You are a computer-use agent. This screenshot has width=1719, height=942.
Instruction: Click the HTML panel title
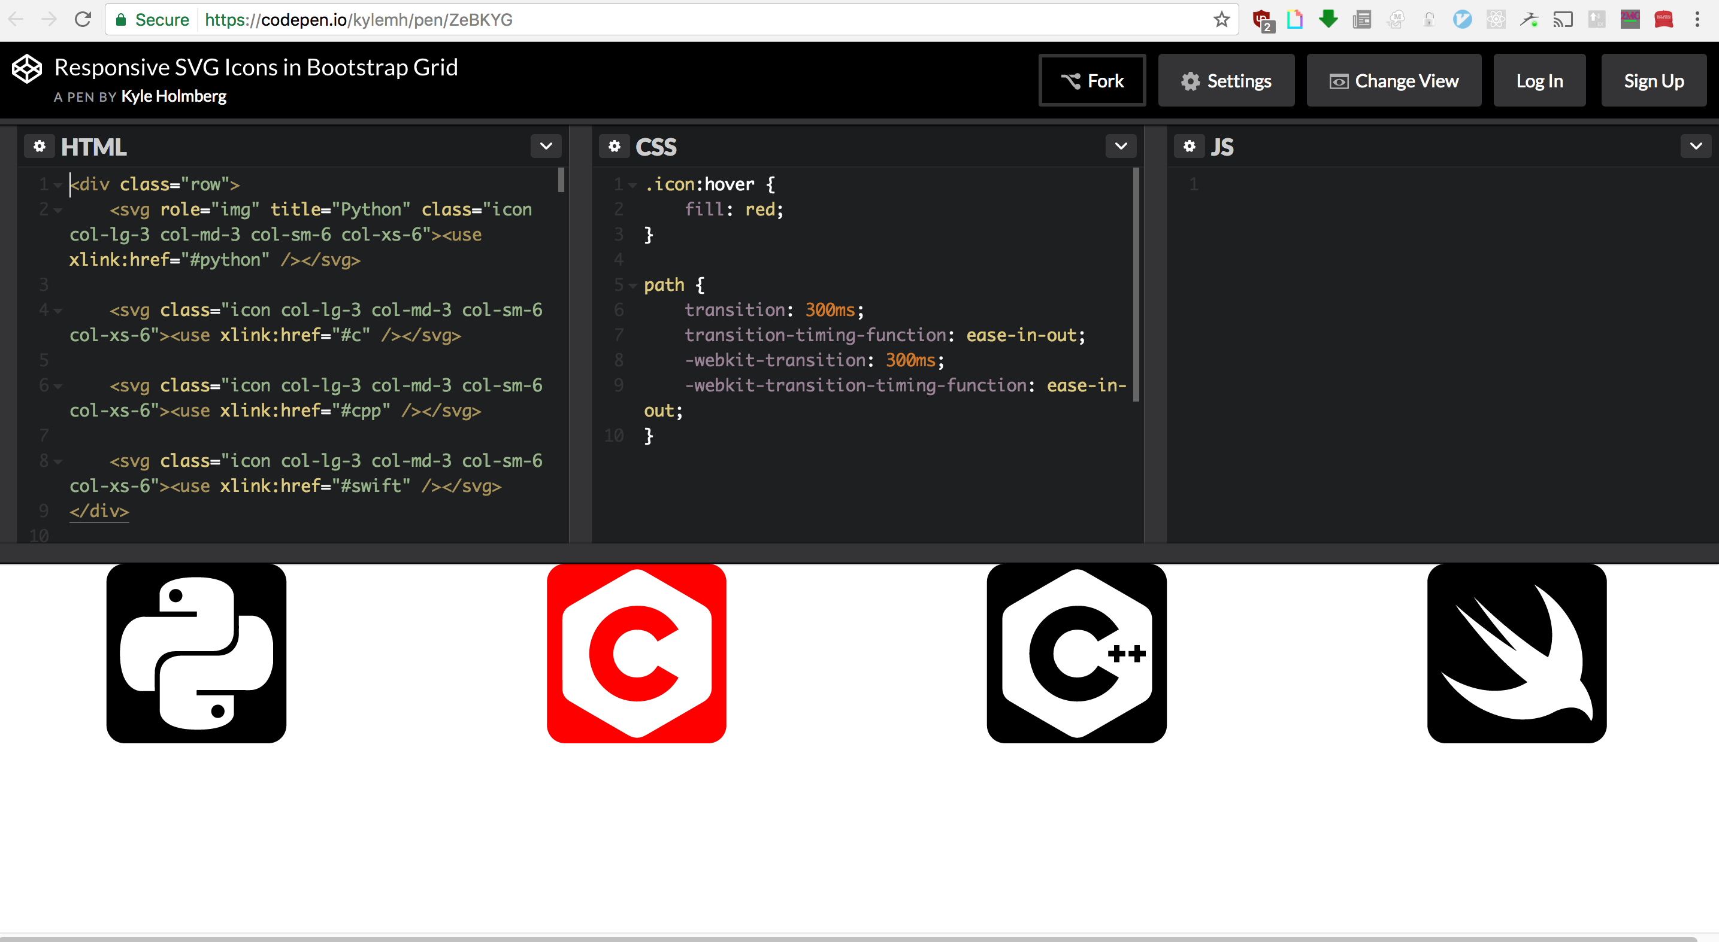93,147
